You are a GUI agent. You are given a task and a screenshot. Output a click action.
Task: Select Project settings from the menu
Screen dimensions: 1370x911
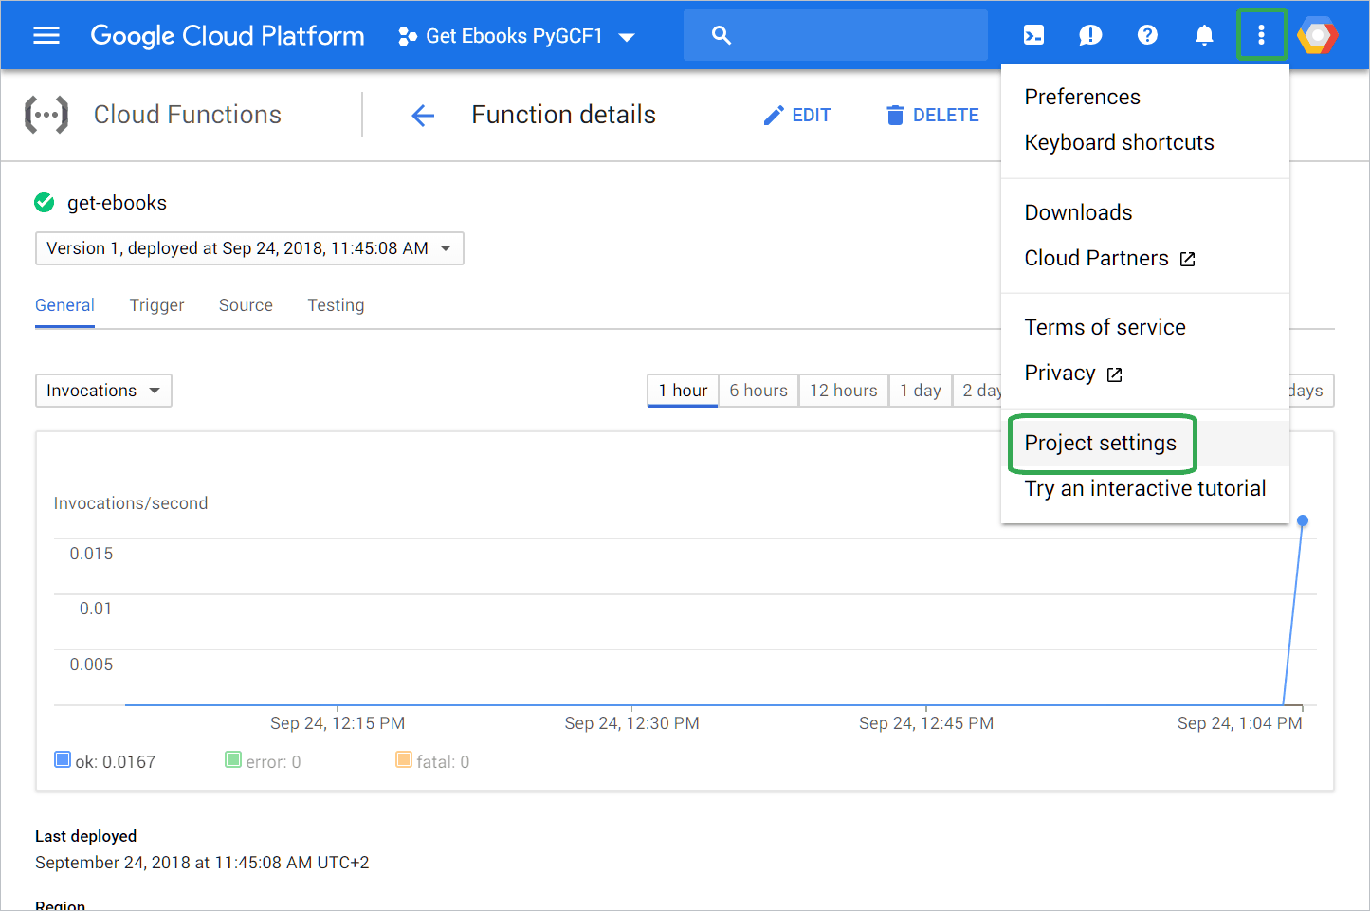point(1101,444)
